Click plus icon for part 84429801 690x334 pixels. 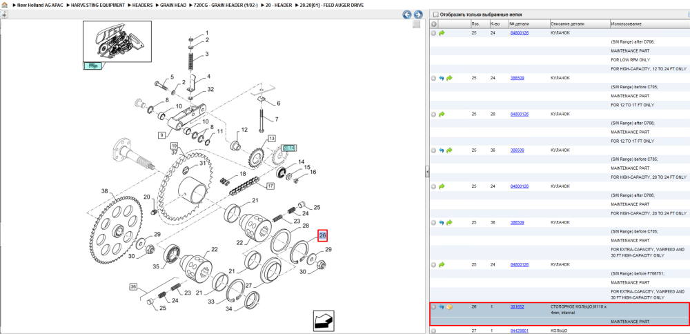tap(433, 331)
